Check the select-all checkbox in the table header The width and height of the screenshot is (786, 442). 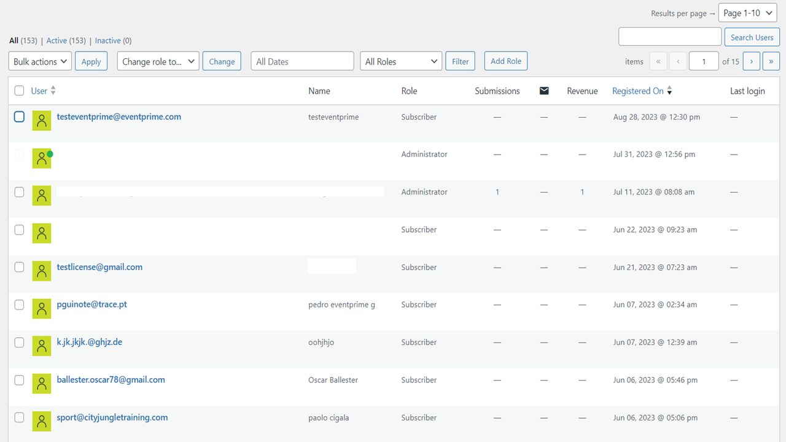(x=19, y=90)
